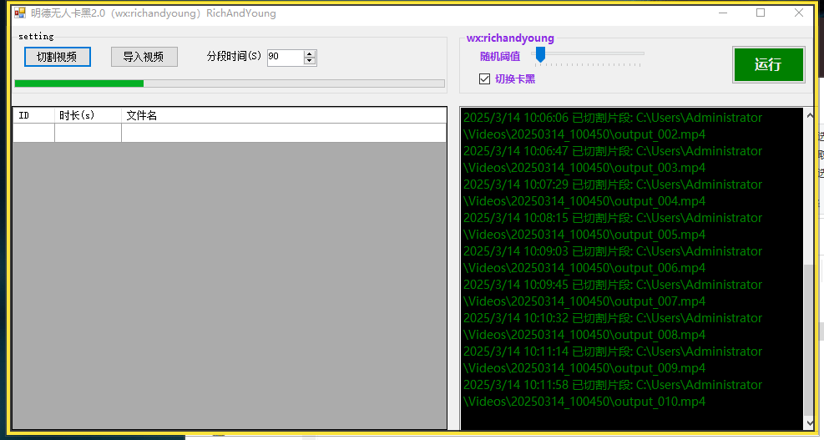Click the log panel's vertical scrollbar thumb
Viewport: 824px width, 440px height.
click(809, 338)
